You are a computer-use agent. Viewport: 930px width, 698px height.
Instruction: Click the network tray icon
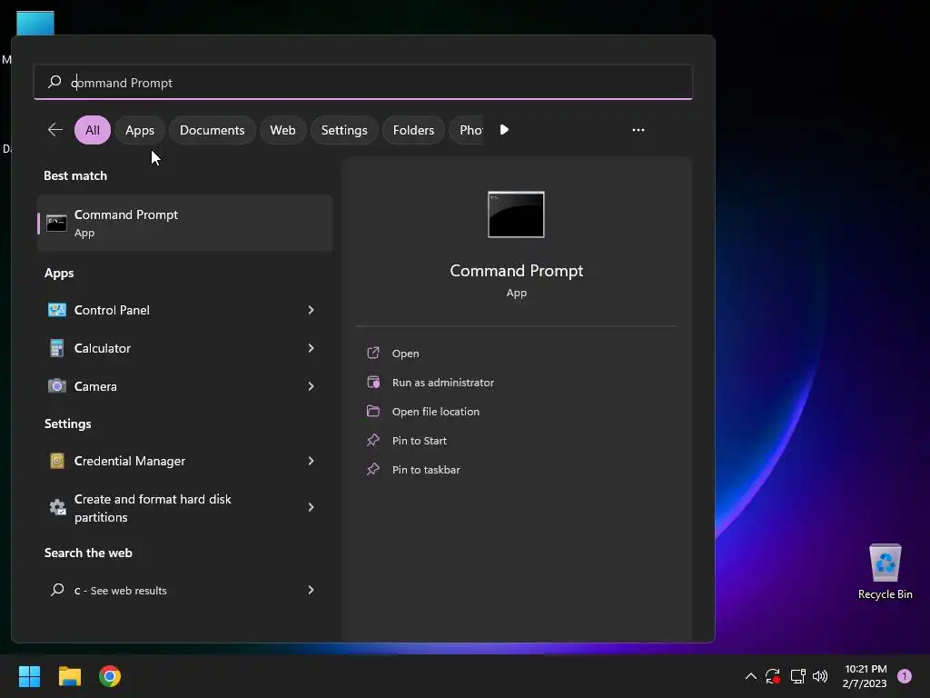click(x=797, y=676)
